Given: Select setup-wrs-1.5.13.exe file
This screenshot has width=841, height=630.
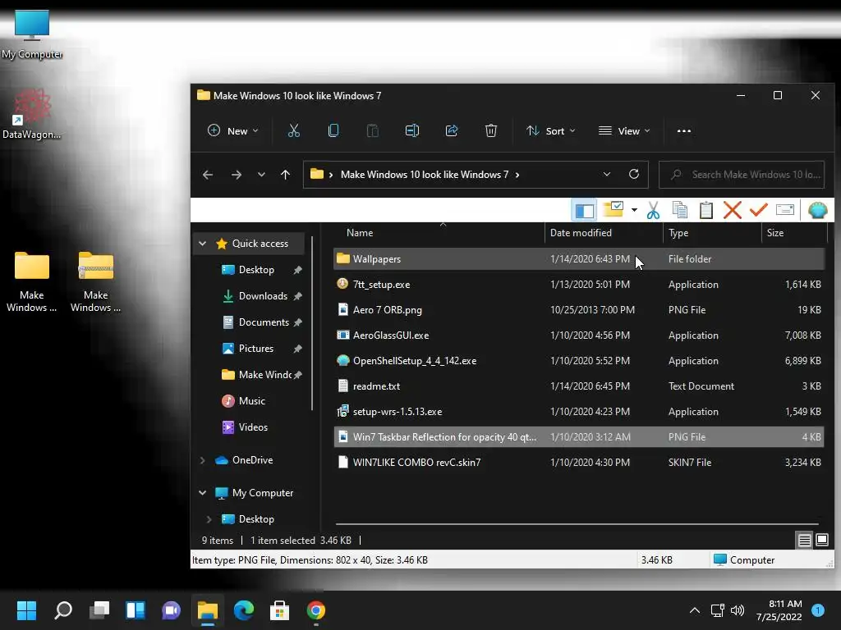Looking at the screenshot, I should pyautogui.click(x=579, y=412).
